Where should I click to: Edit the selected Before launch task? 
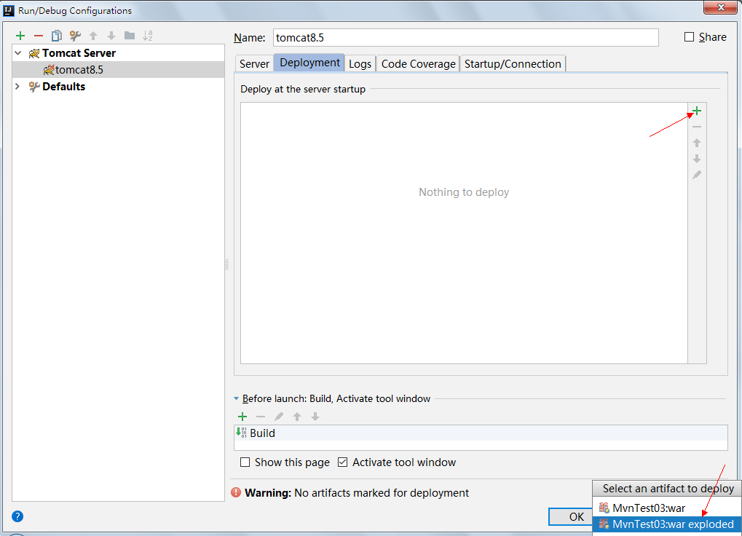tap(279, 417)
